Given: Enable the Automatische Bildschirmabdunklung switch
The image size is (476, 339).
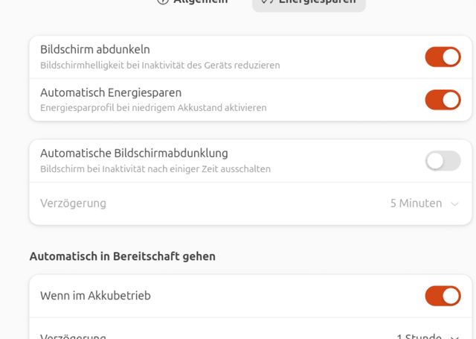Looking at the screenshot, I should [443, 160].
